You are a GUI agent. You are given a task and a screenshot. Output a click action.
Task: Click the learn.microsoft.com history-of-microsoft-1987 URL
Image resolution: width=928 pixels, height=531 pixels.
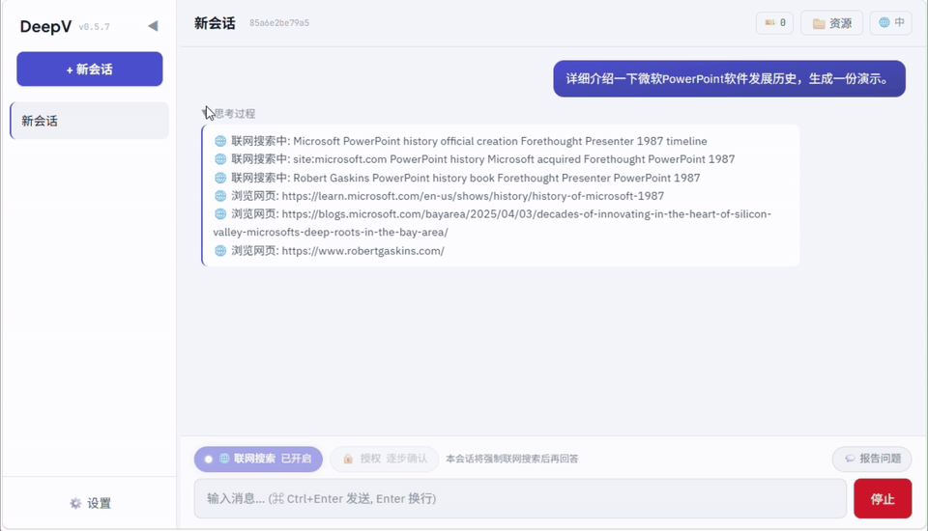click(x=473, y=196)
